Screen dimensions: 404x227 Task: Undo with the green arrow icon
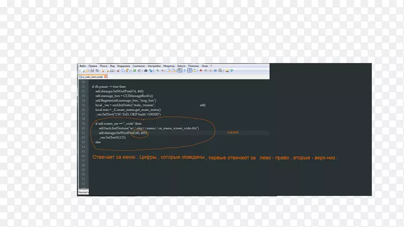click(x=134, y=71)
